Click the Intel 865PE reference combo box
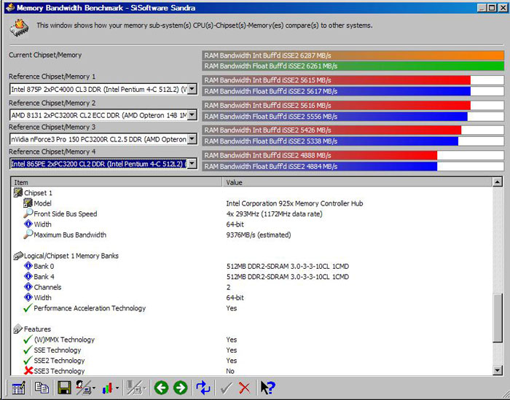 point(103,164)
